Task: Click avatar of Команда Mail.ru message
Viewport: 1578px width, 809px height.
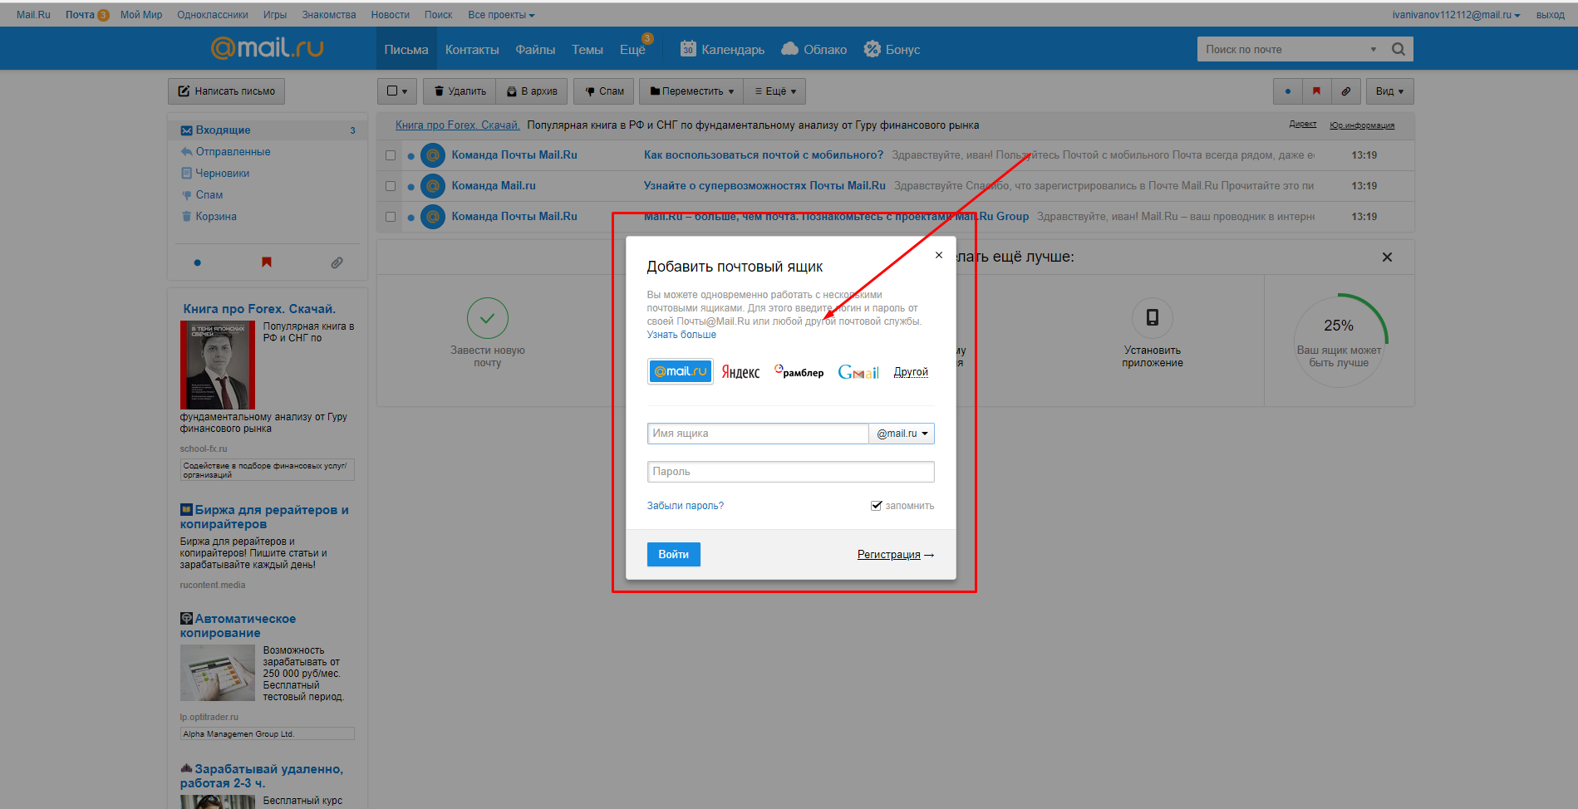Action: (432, 186)
